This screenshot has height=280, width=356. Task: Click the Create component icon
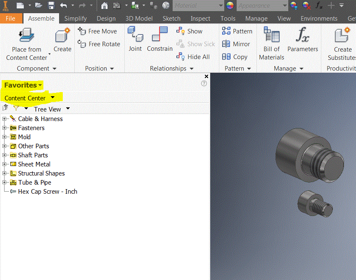(62, 40)
